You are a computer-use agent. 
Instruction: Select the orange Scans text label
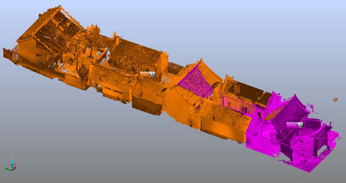pos(145,74)
